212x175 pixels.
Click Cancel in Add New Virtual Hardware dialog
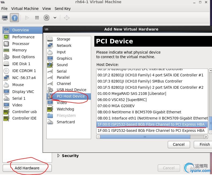179,144
